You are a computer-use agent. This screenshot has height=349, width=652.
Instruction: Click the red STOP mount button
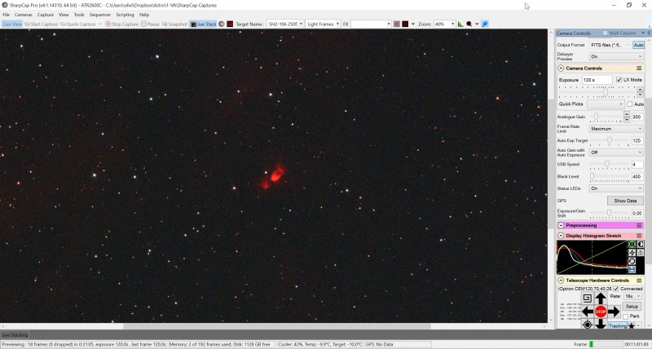pos(601,311)
